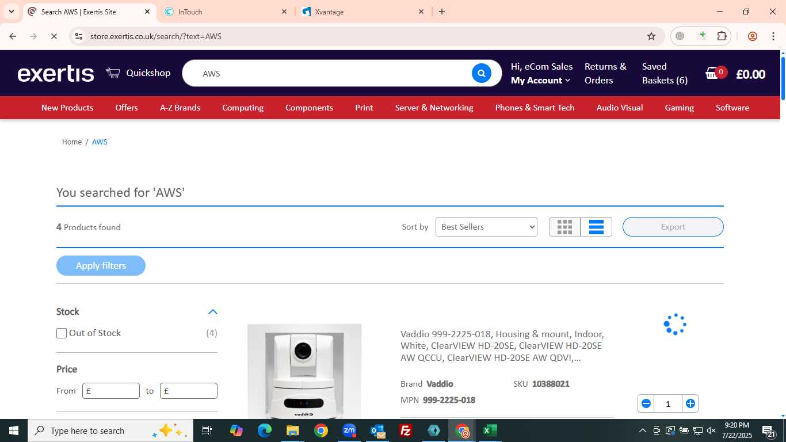
Task: Open the Chrome three-dot menu
Action: click(773, 36)
